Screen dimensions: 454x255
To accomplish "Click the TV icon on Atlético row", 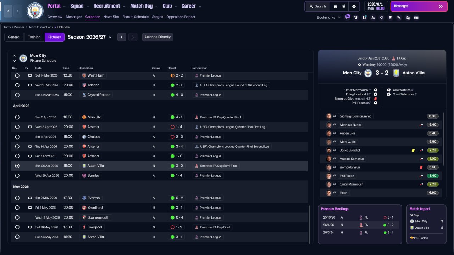I will 30,85.
